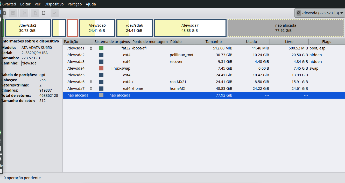Sort by the Flags column header

(x=327, y=42)
